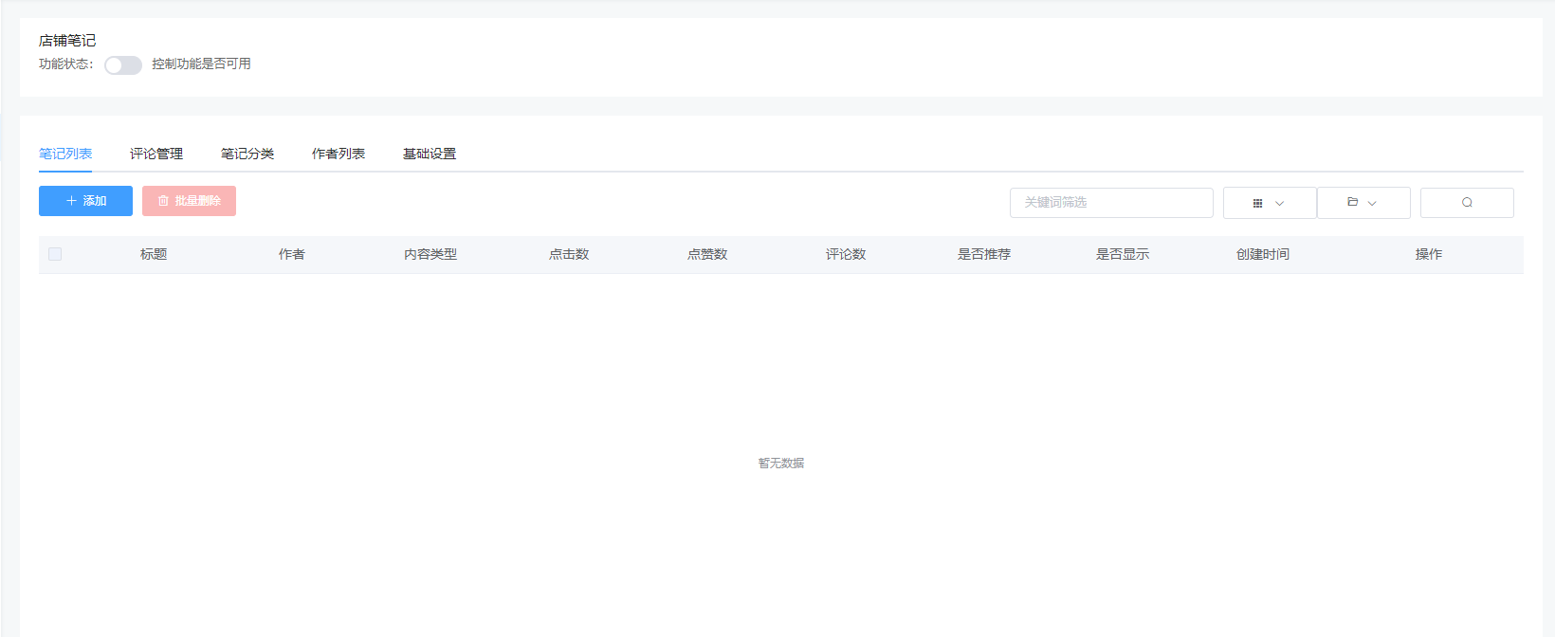Click the trash icon on 批量删除

(x=163, y=201)
